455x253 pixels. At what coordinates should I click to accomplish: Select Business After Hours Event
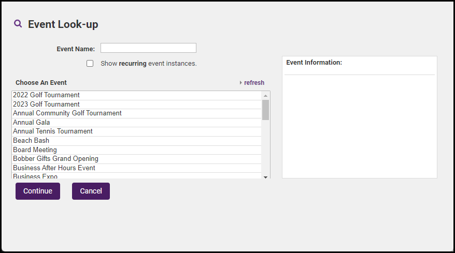pos(54,168)
